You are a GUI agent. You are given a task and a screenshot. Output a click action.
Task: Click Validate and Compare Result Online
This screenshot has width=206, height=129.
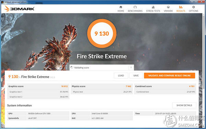click(x=170, y=76)
